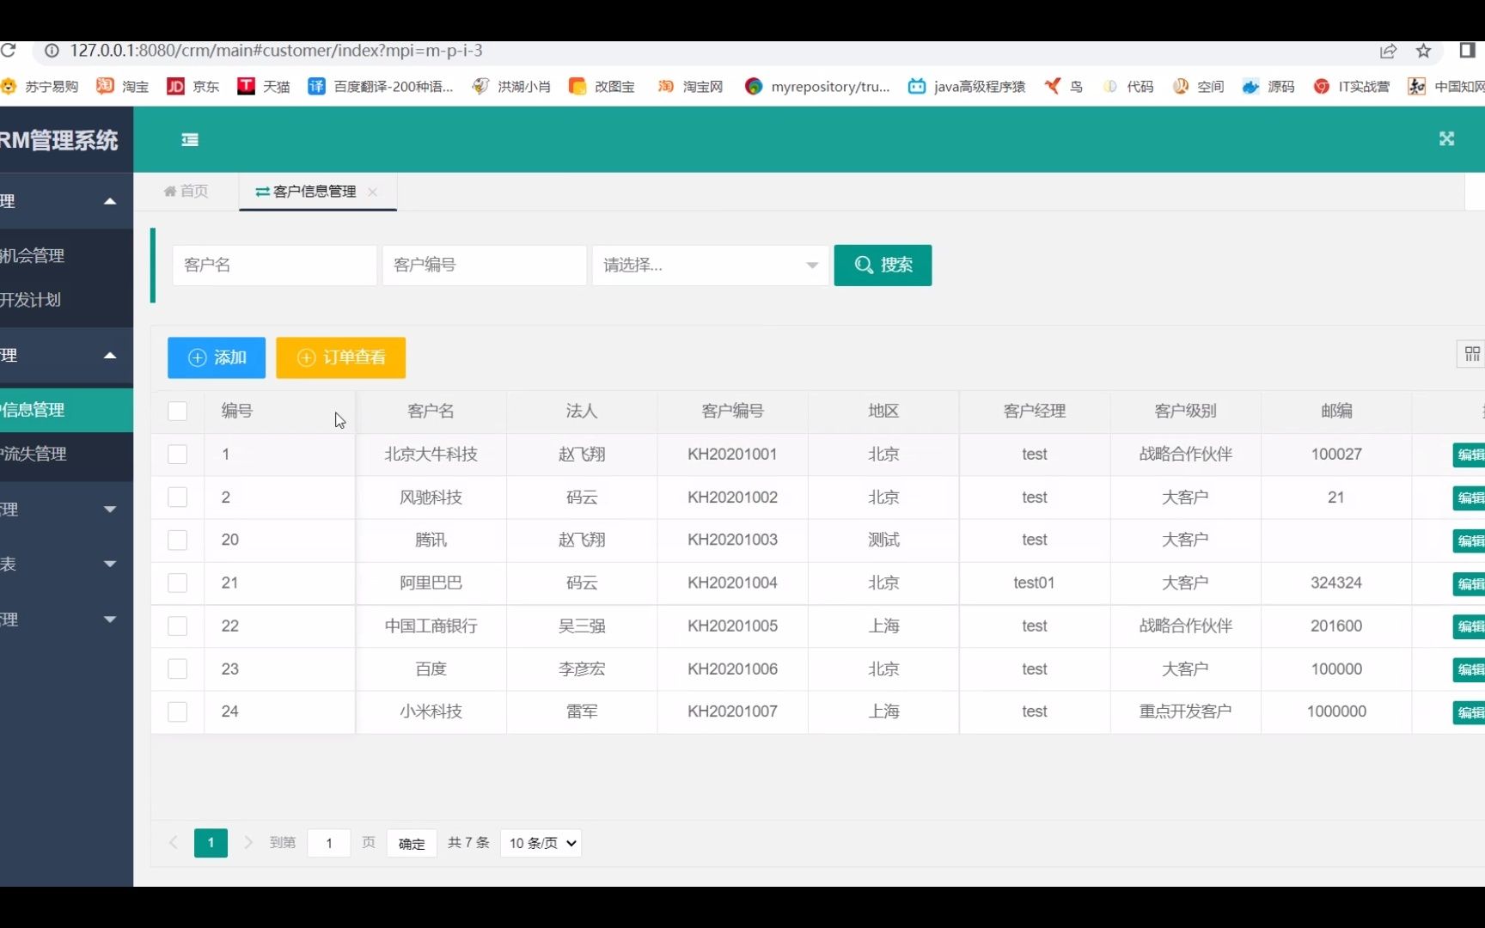Click the 客户名 input field
The height and width of the screenshot is (928, 1485).
(x=274, y=266)
